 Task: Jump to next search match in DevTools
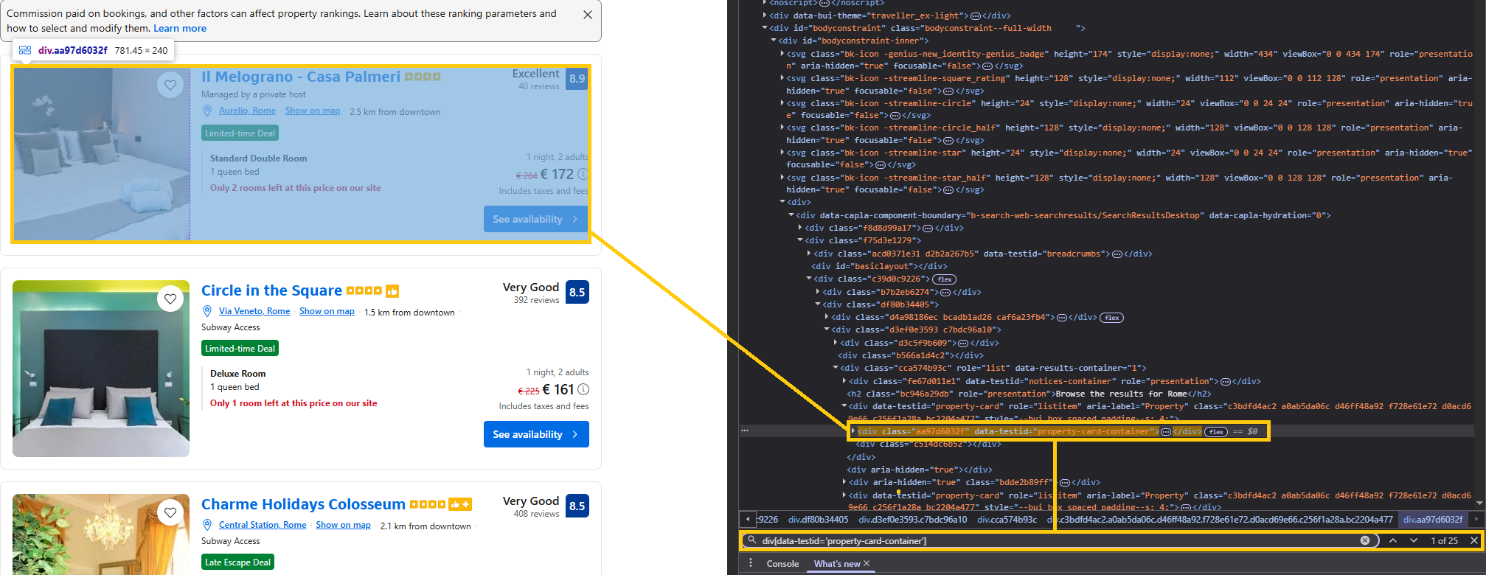[x=1414, y=540]
